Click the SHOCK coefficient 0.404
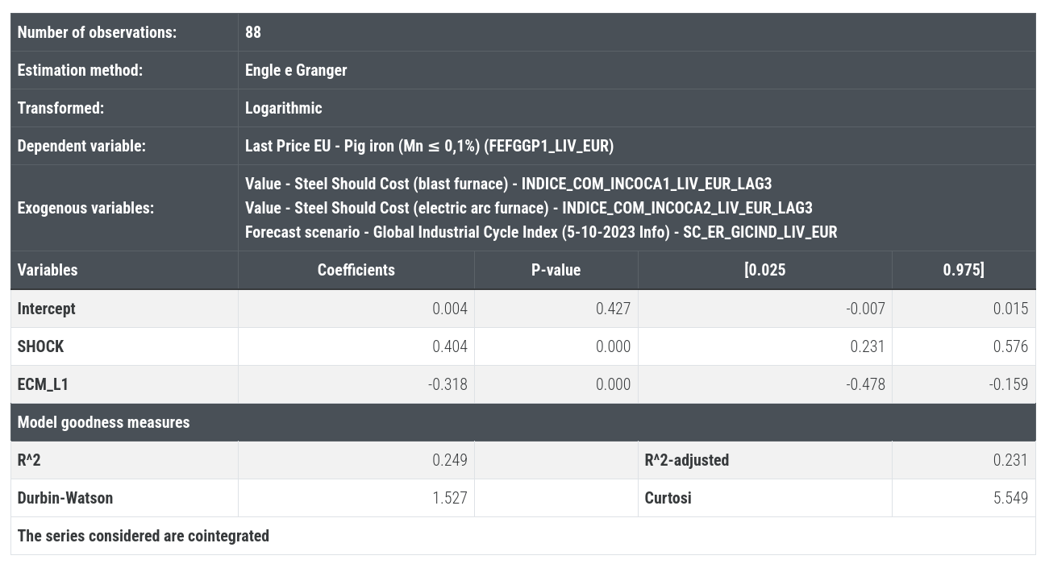The width and height of the screenshot is (1045, 568). tap(450, 346)
